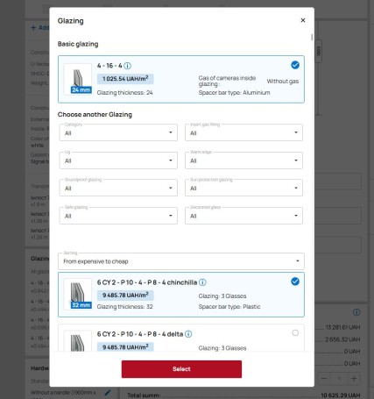The image size is (374, 399).
Task: Toggle the chinchilla glazing selected checkmark
Action: point(295,281)
